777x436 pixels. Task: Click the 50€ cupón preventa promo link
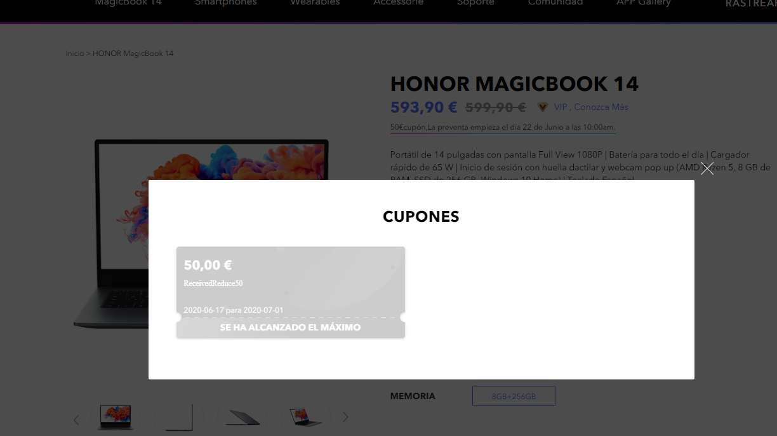point(503,127)
